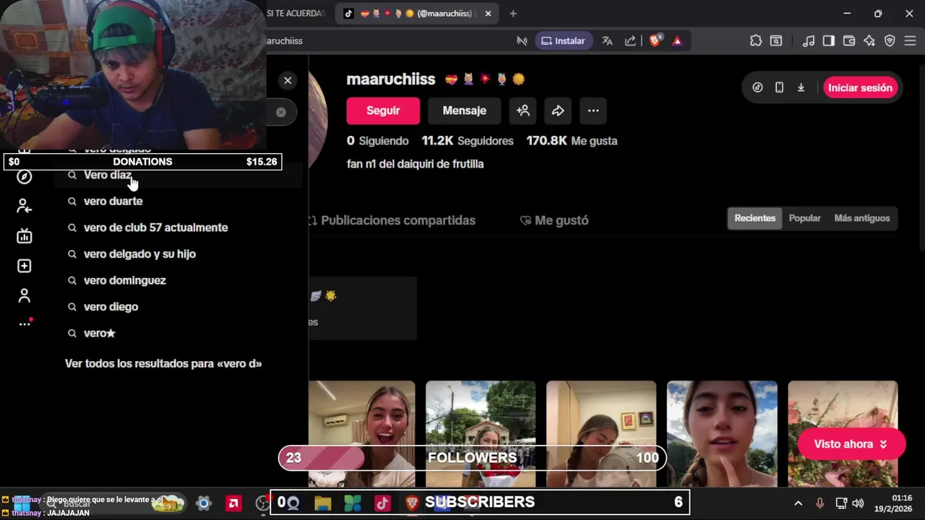Open the Brave VPN shield icon

coord(890,40)
